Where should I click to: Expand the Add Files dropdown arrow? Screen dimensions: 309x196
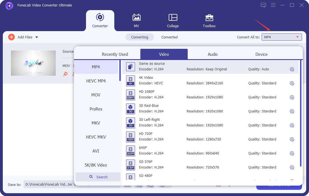pyautogui.click(x=37, y=37)
